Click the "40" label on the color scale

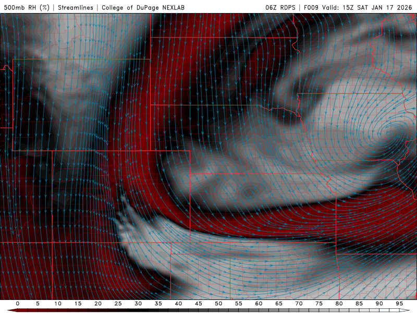pyautogui.click(x=178, y=304)
